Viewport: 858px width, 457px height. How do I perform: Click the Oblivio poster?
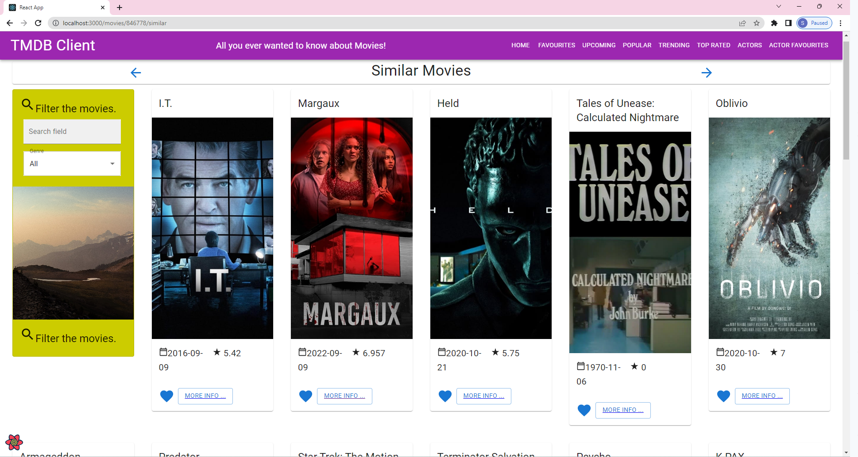click(x=769, y=228)
